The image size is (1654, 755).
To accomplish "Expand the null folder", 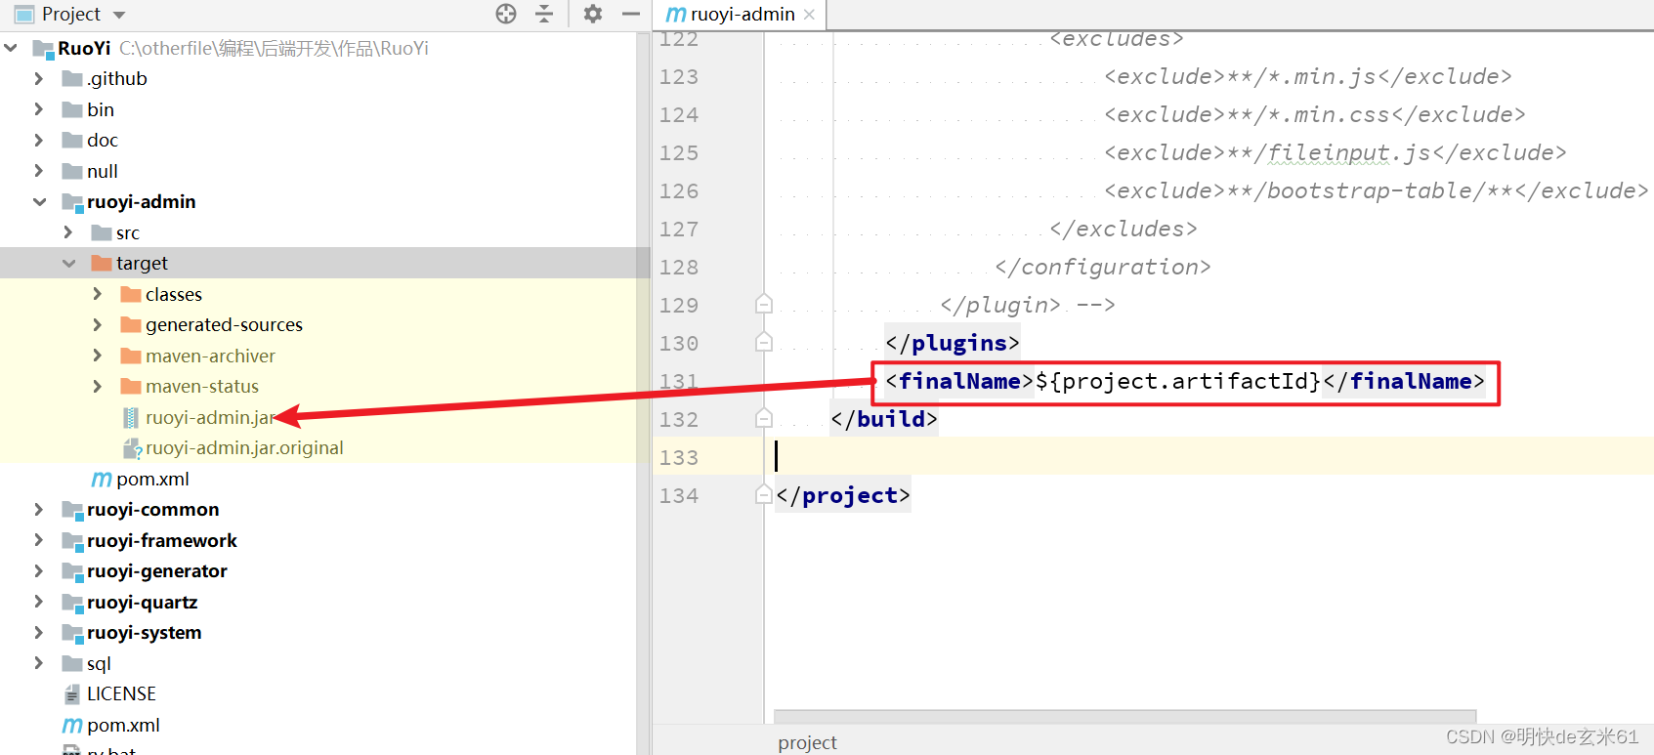I will [39, 171].
